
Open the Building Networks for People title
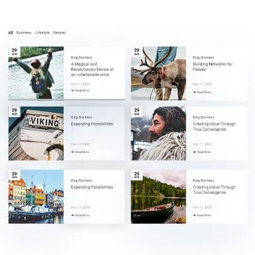tap(212, 67)
